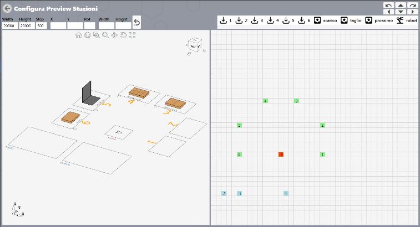Select green marker 4 on grid

click(x=265, y=101)
